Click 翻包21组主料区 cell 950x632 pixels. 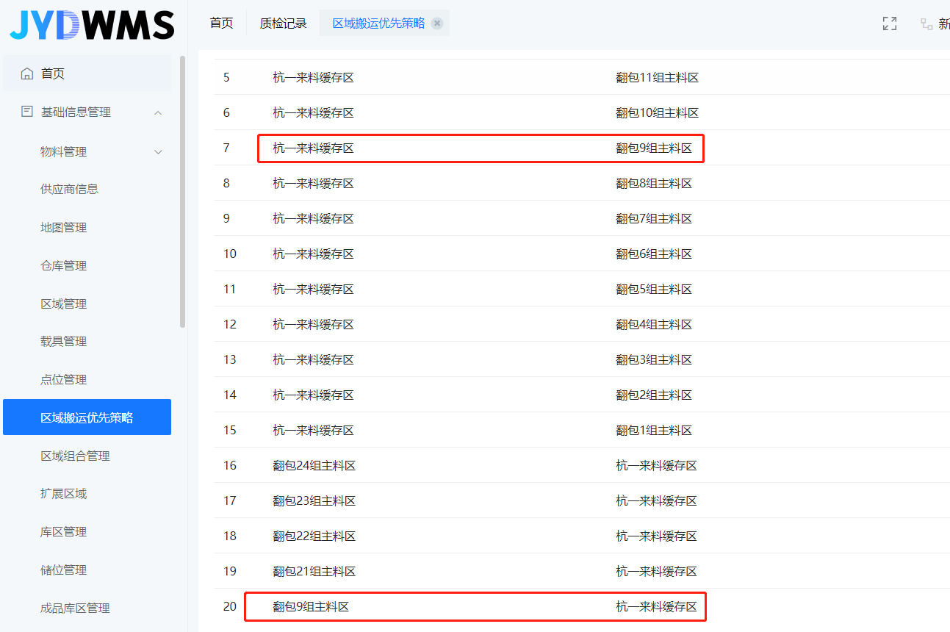[314, 571]
